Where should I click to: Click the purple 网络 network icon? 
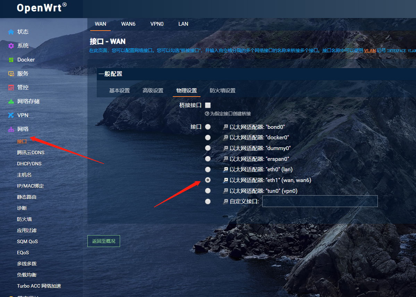pos(11,129)
